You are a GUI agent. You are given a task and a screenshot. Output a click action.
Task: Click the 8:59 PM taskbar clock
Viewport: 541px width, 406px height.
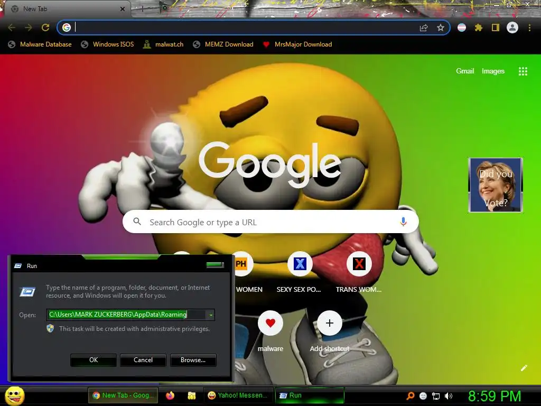pyautogui.click(x=495, y=396)
